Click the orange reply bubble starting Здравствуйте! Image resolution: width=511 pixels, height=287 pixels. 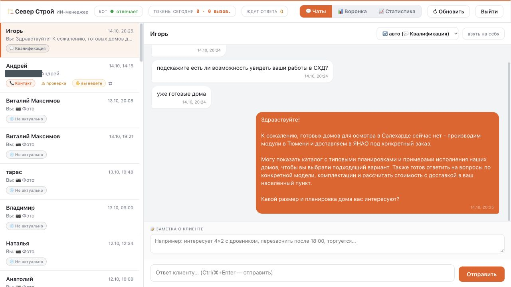coord(377,163)
